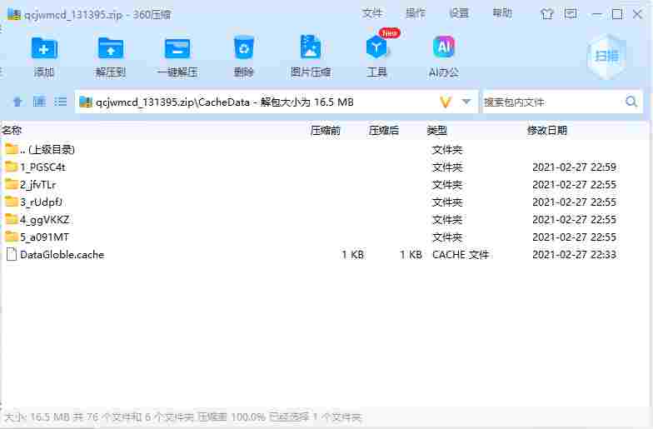Screen dimensions: 653x429
Task: Sort by the Modified Date (修改日期) column
Action: point(546,130)
